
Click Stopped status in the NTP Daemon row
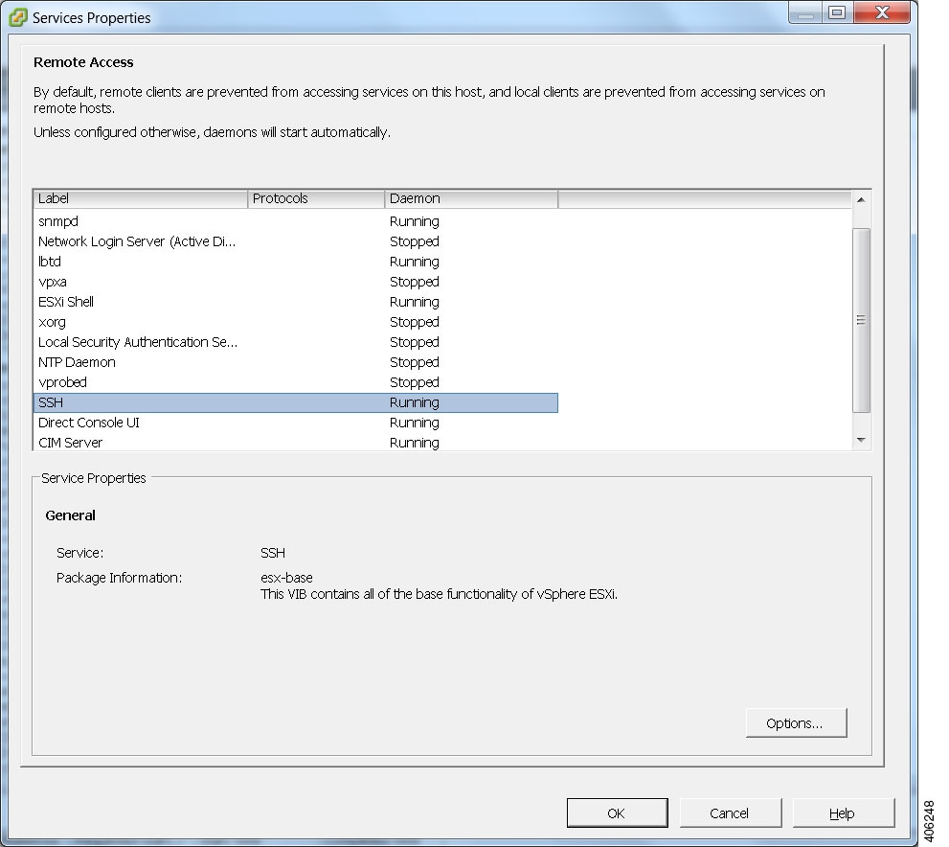[x=415, y=362]
